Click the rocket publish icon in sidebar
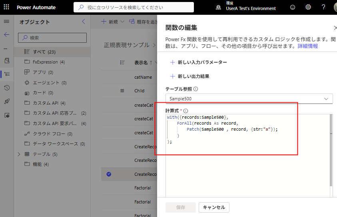 [x=6, y=101]
